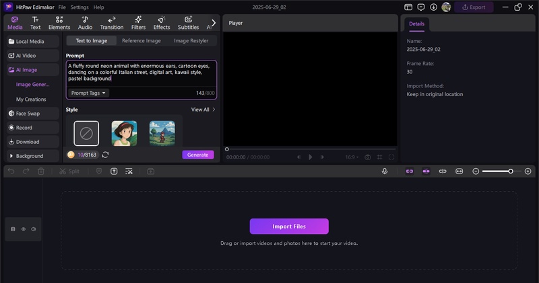Switch to the Reference Image tab
539x283 pixels.
(141, 40)
